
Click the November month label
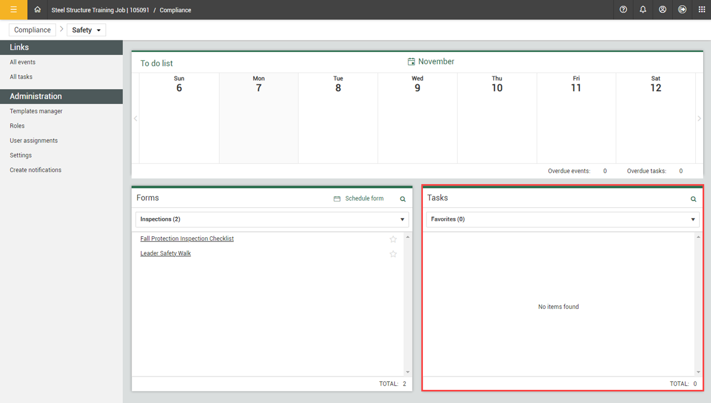tap(436, 62)
